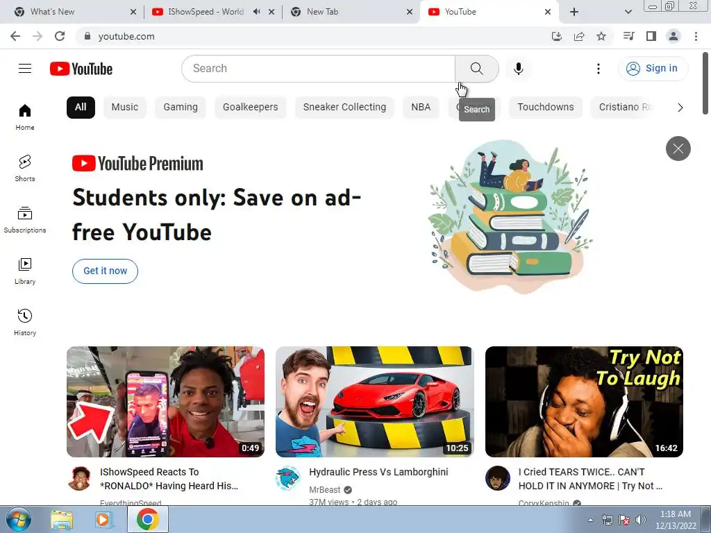
Task: Click the Chrome taskbar icon
Action: coord(147,519)
